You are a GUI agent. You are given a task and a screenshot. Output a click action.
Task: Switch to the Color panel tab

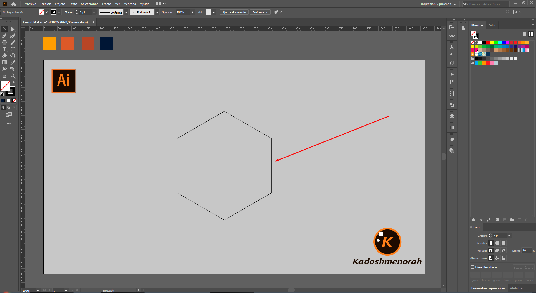click(492, 25)
